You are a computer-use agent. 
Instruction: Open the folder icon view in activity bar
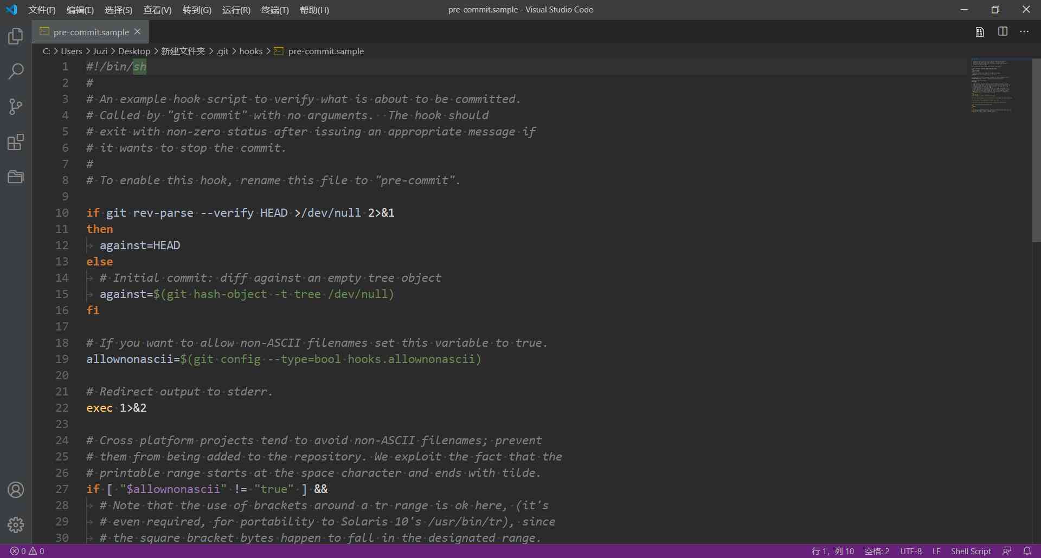16,177
